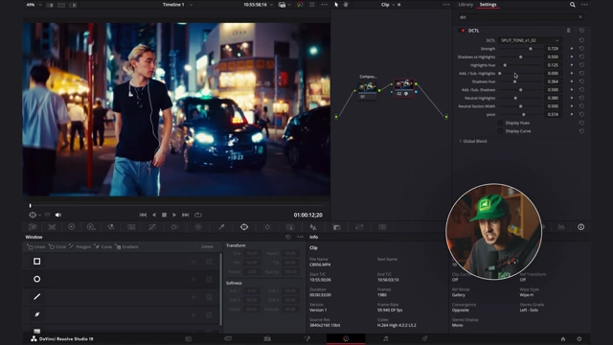Open the Qualifier eyedropper palette
The height and width of the screenshot is (345, 613).
pos(221,227)
